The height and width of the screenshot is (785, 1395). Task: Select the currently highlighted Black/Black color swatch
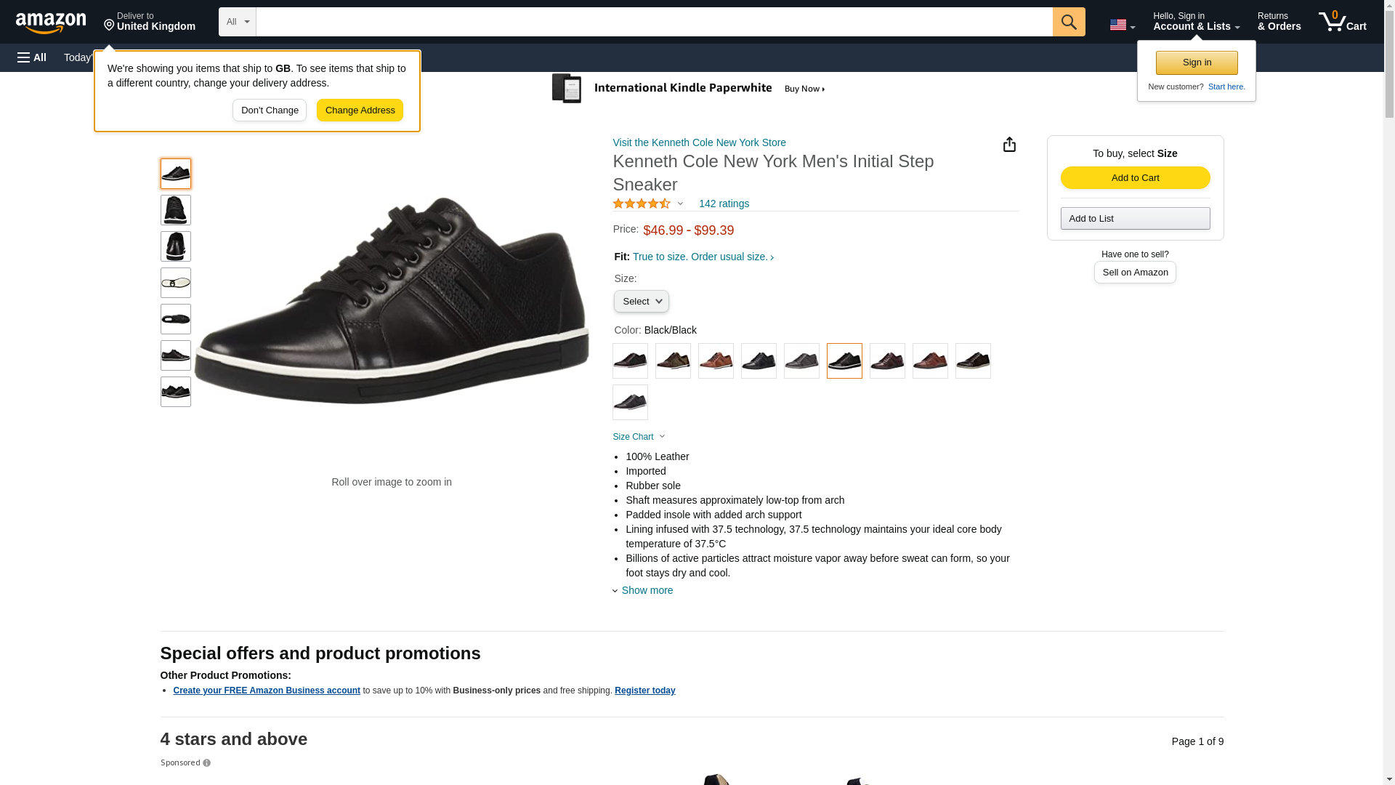(x=844, y=361)
